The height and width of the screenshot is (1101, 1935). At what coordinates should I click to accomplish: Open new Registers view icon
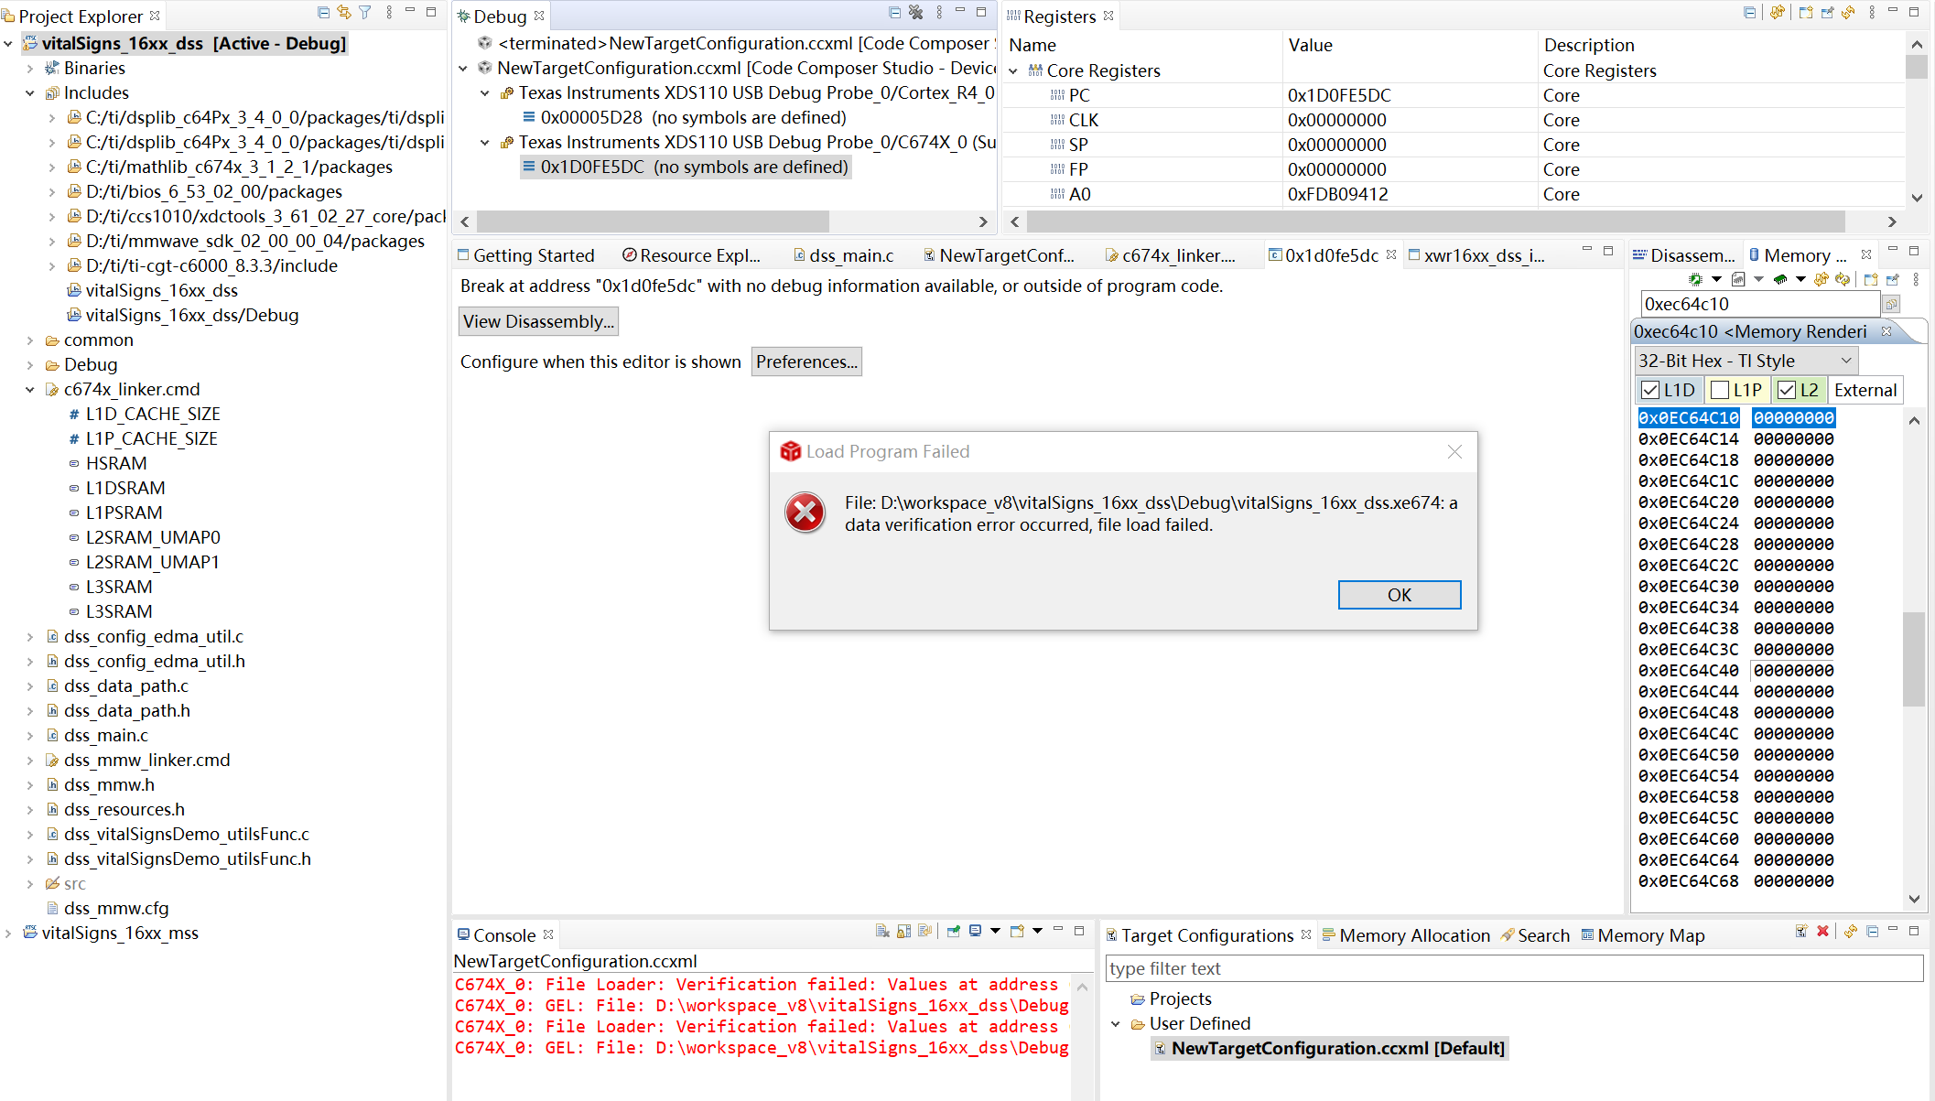click(x=1805, y=13)
